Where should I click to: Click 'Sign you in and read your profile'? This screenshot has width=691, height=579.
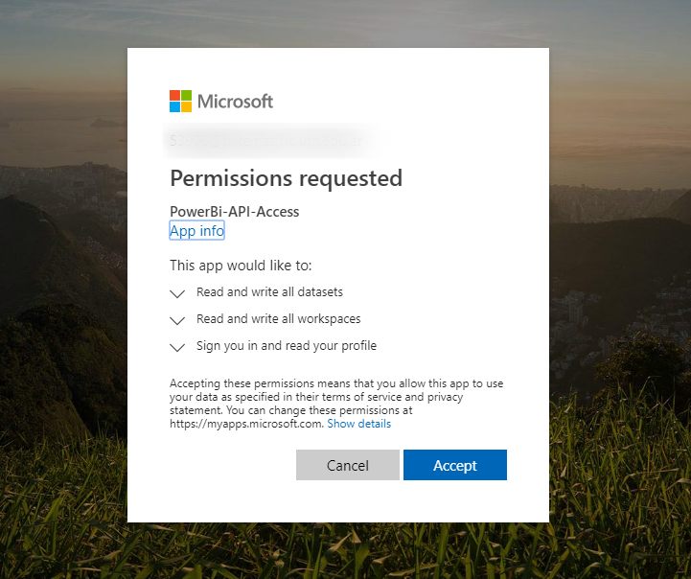pyautogui.click(x=287, y=345)
